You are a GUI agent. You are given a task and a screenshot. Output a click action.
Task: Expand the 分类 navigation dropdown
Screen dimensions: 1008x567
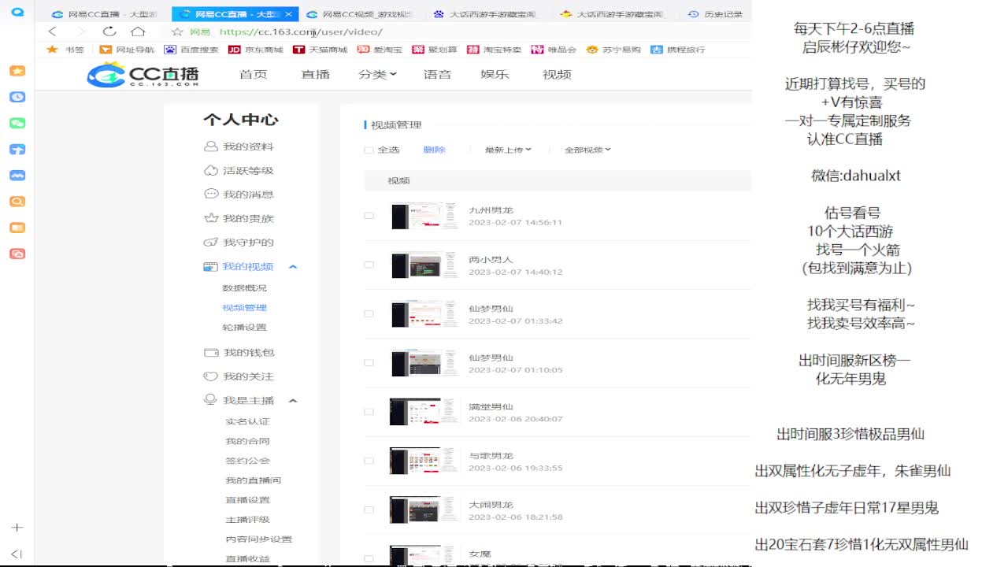tap(377, 74)
